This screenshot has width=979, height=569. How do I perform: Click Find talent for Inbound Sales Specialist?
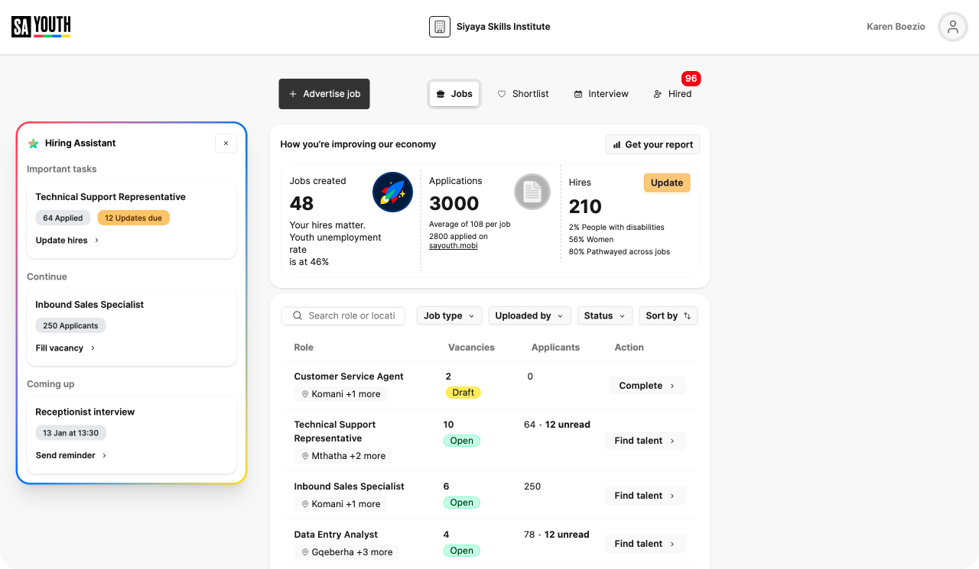click(645, 496)
